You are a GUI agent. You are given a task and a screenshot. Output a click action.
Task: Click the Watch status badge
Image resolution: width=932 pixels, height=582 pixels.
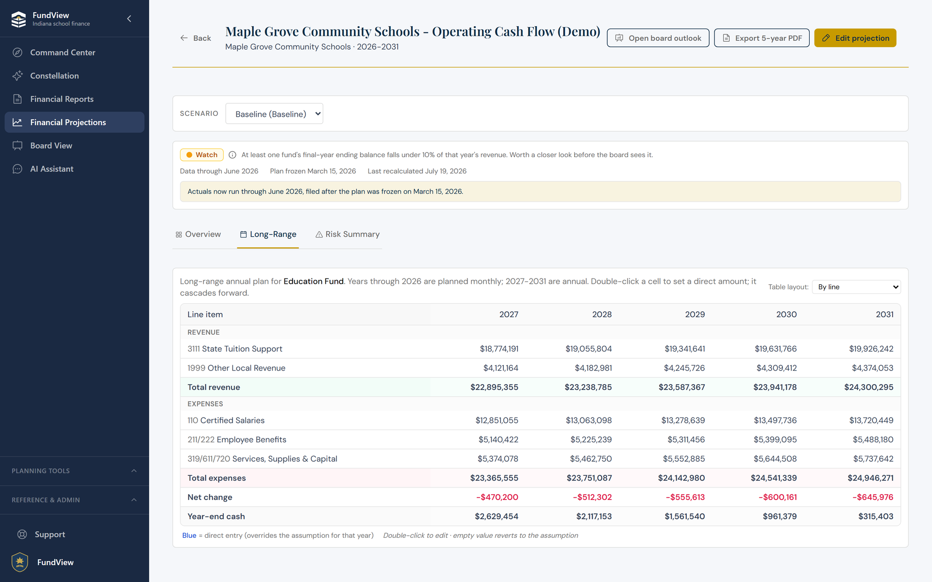pos(201,155)
